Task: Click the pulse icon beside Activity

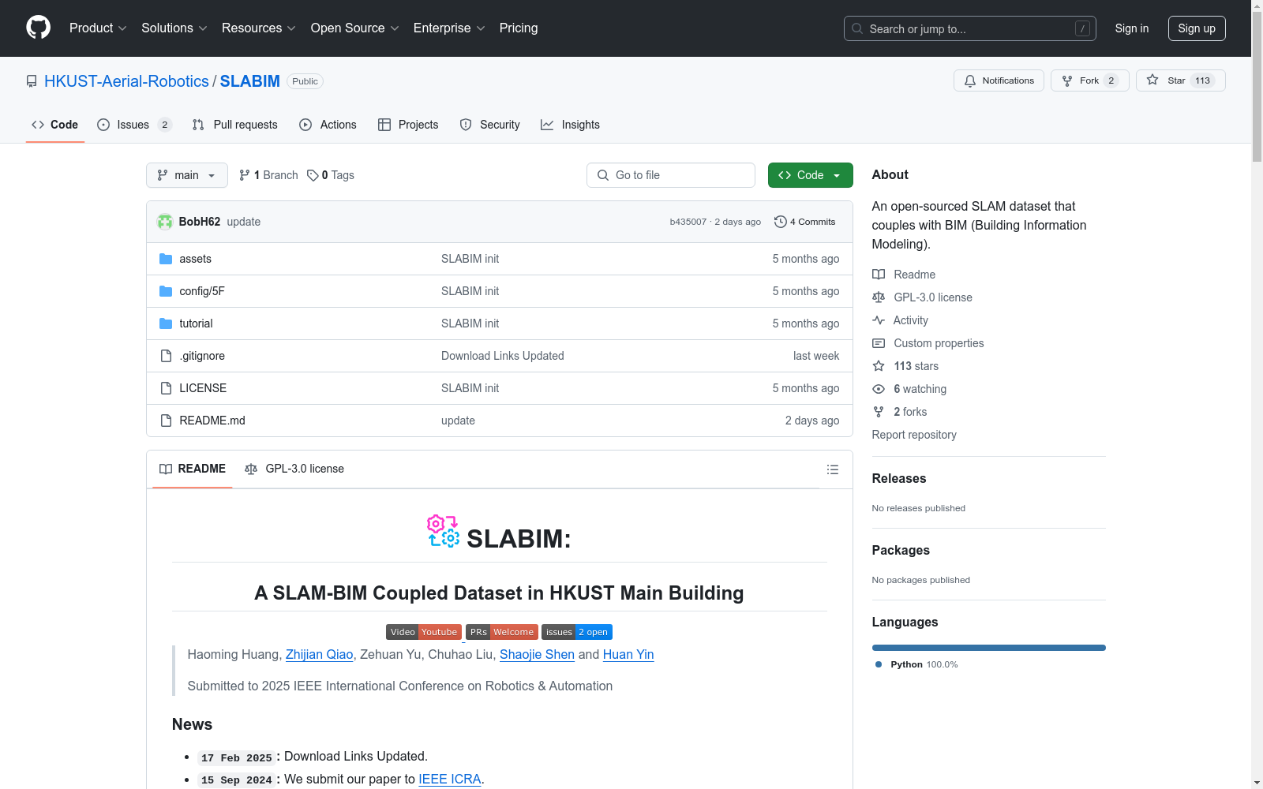Action: tap(879, 320)
